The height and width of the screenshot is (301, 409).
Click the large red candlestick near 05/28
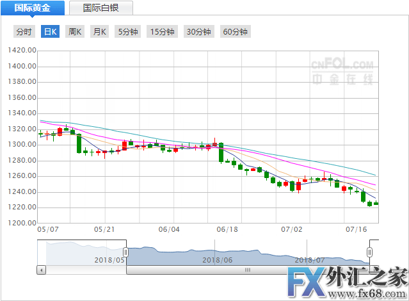click(x=124, y=145)
